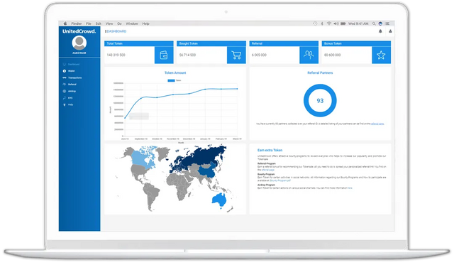Click the star icon on Bonus Token card
This screenshot has height=265, width=454.
(x=381, y=55)
